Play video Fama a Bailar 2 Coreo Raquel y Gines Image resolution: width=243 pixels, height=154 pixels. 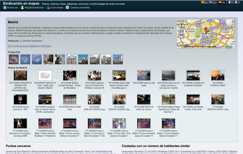pyautogui.click(x=168, y=124)
